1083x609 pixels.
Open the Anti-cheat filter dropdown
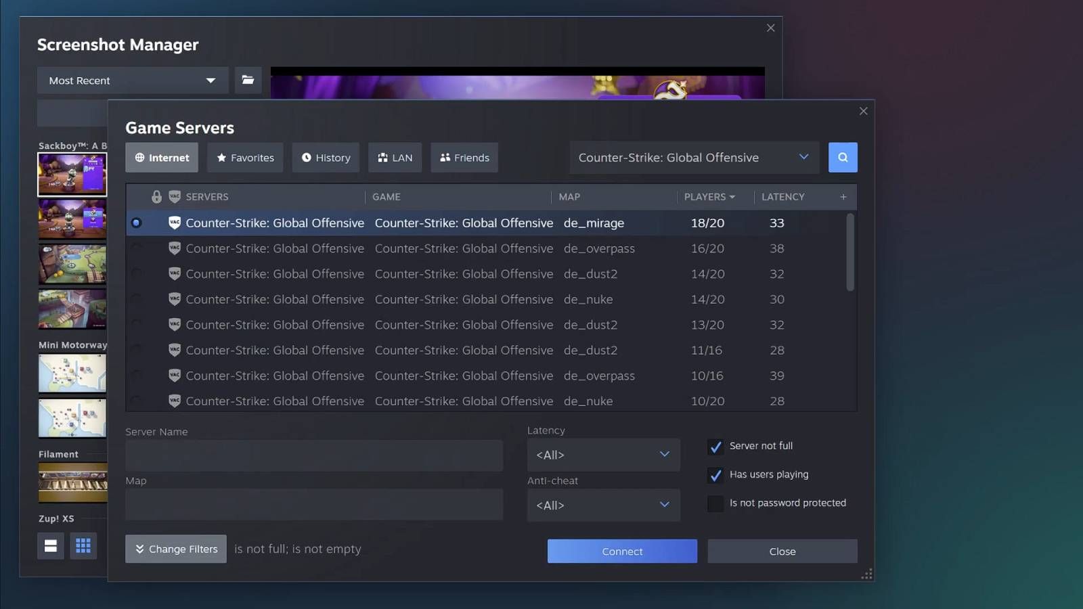(x=603, y=505)
